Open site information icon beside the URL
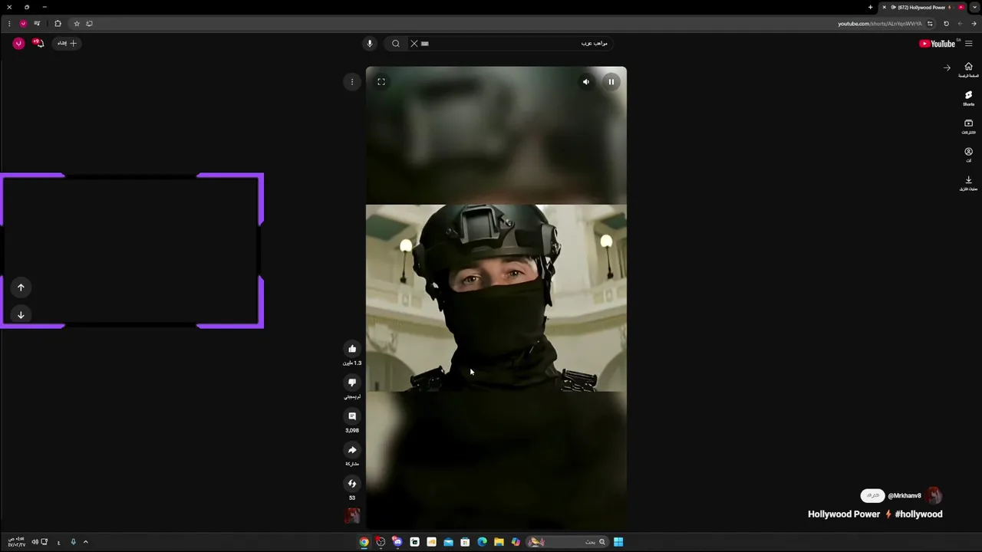Image resolution: width=982 pixels, height=552 pixels. (930, 24)
